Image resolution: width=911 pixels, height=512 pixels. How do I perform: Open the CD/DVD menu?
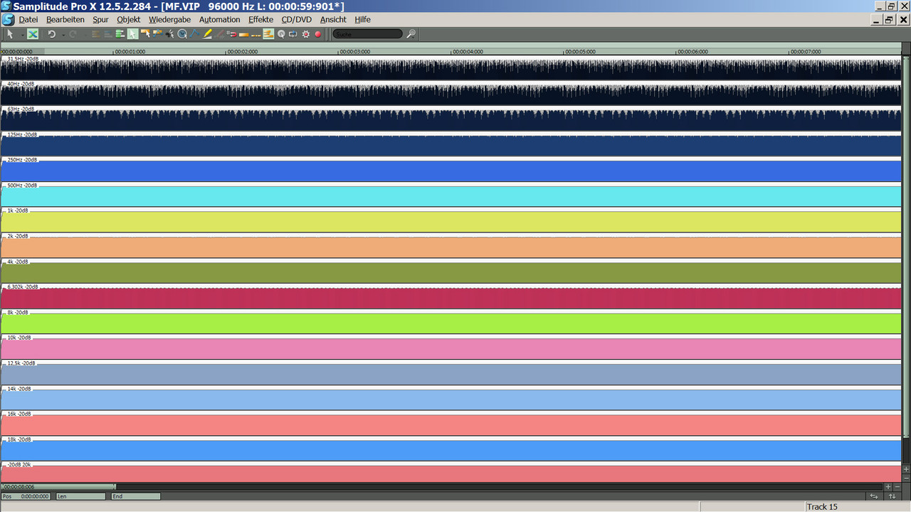tap(296, 19)
